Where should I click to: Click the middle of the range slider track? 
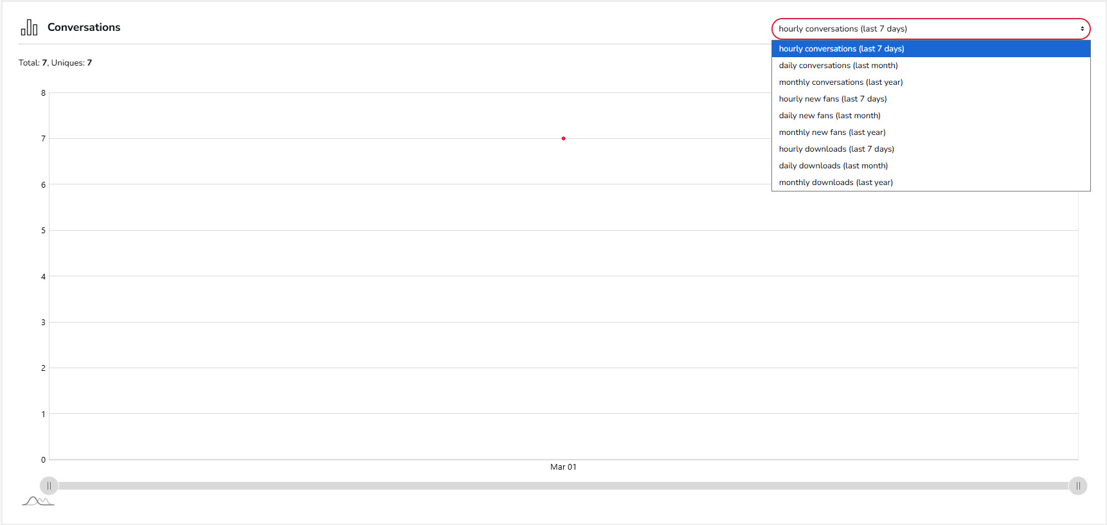[563, 486]
